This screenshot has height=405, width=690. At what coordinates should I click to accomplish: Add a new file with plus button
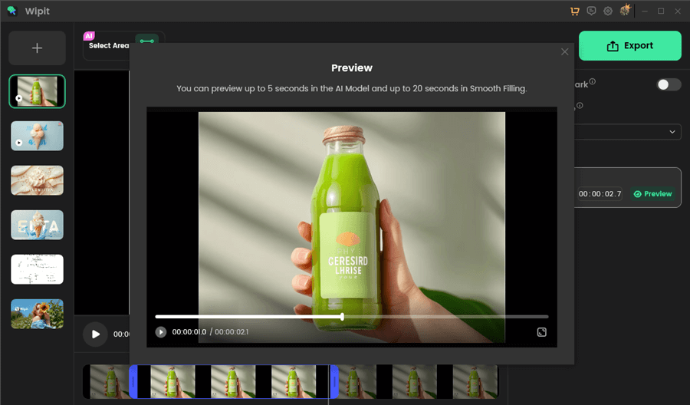tap(37, 48)
